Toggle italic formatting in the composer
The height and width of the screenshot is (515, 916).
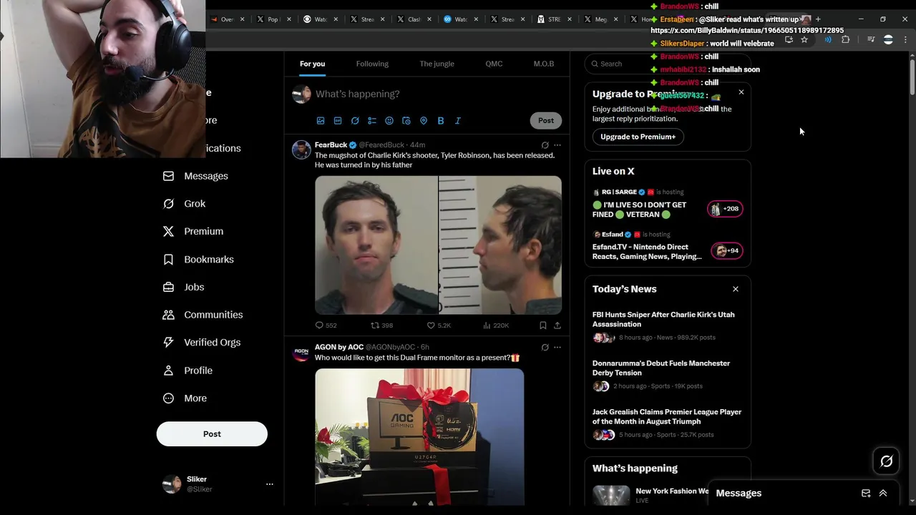coord(458,121)
